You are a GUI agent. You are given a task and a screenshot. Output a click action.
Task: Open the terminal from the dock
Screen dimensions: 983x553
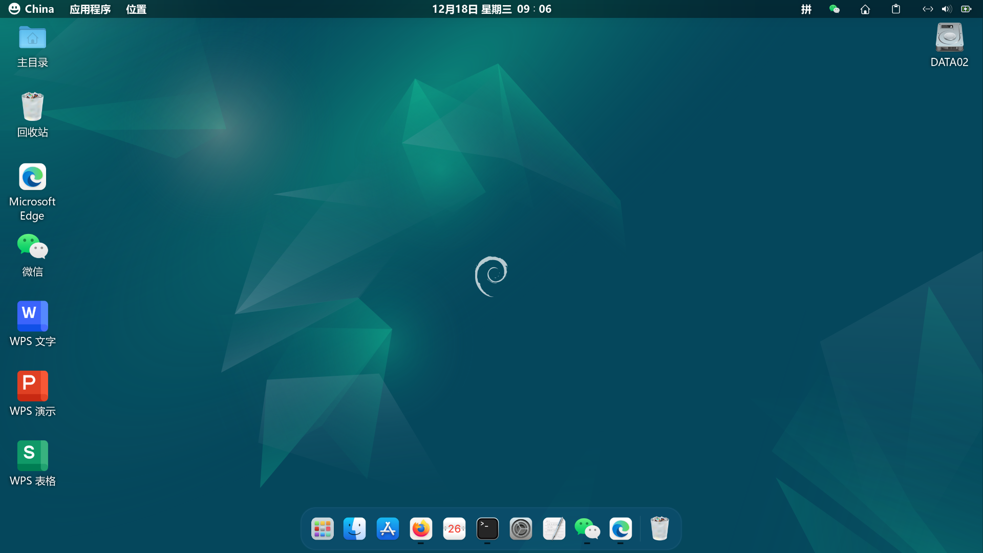487,529
